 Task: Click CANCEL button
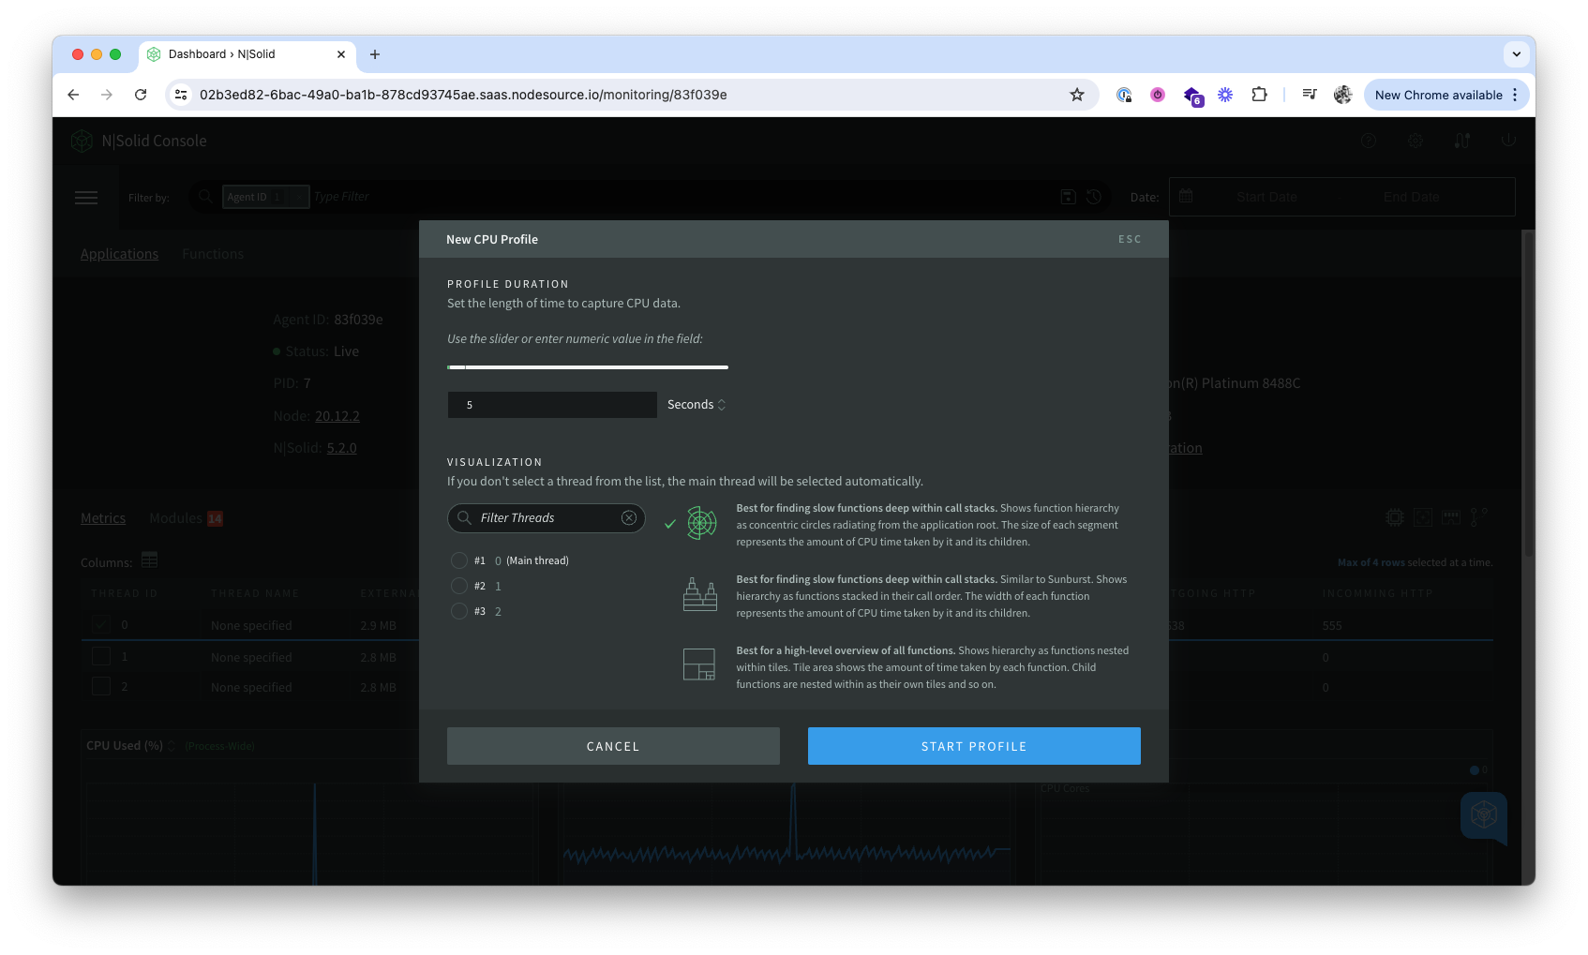[x=613, y=746]
